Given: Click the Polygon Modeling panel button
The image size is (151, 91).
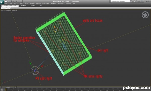Looking at the screenshot, I should pos(6,8).
